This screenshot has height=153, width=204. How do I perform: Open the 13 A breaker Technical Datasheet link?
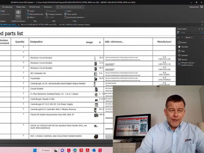pos(110,64)
